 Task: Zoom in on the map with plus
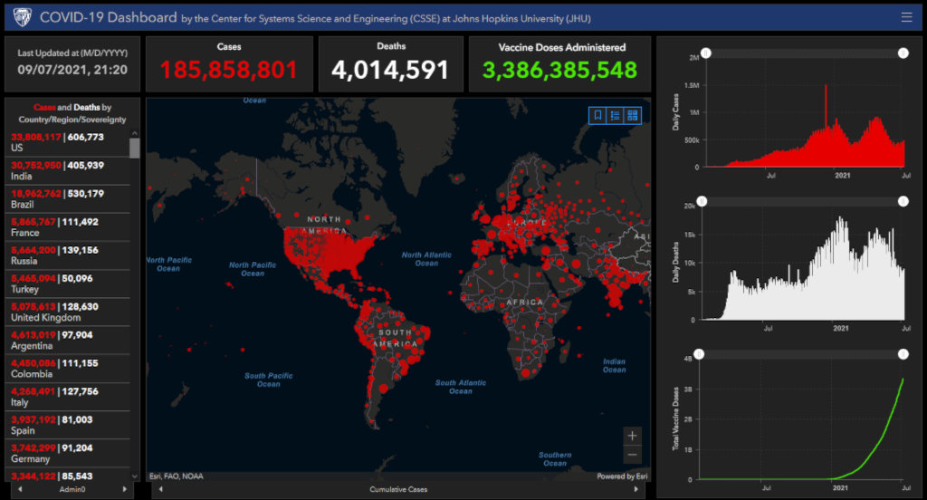pyautogui.click(x=632, y=436)
